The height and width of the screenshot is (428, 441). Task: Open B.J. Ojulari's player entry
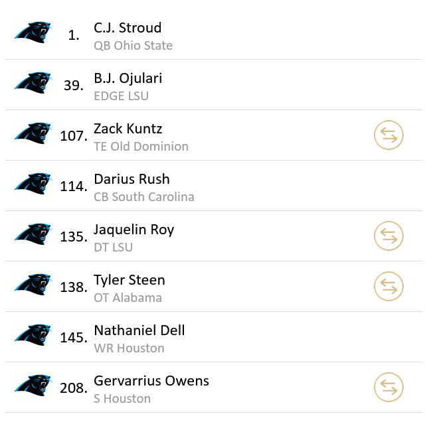coord(128,78)
